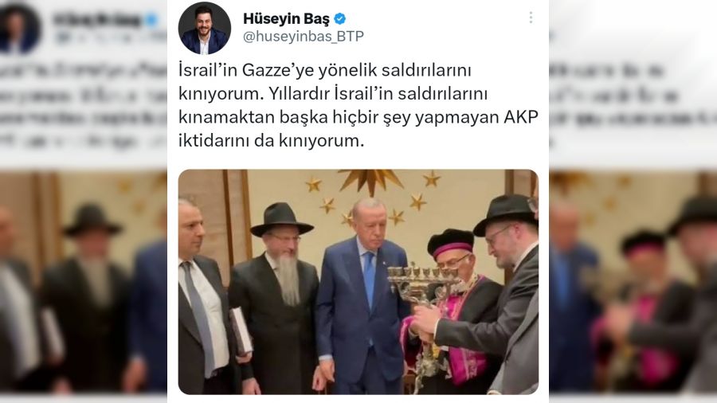Click the gold star left of the emblem

point(314,185)
